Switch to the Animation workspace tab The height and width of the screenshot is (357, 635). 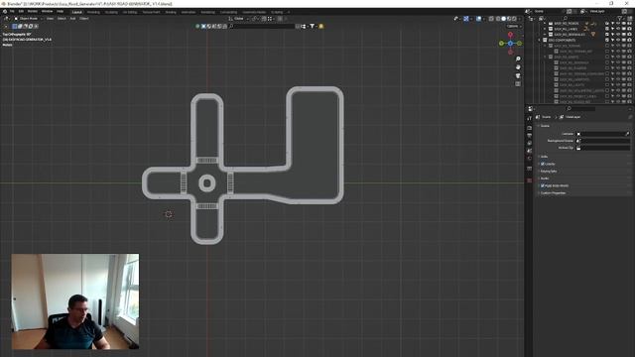189,12
